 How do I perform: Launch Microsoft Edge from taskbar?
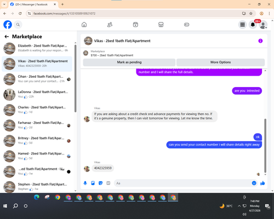[37, 197]
